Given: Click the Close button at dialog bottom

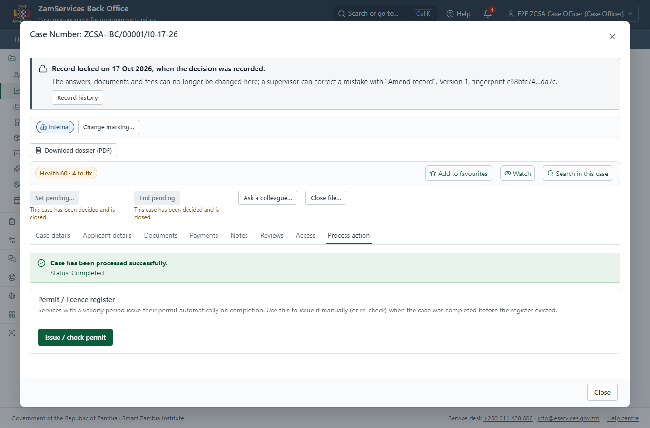Looking at the screenshot, I should click(x=602, y=392).
